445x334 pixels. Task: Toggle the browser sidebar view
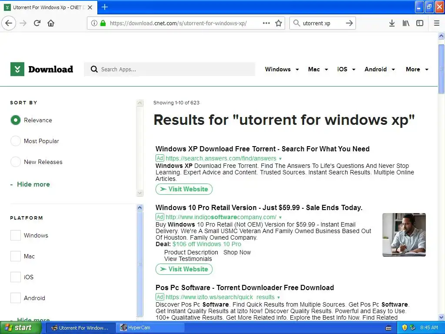tap(420, 23)
